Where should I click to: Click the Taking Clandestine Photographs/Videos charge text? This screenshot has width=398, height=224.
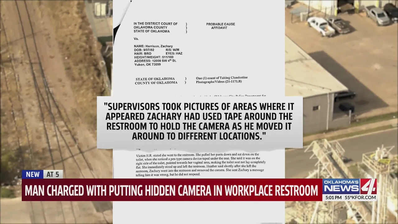[x=222, y=80]
